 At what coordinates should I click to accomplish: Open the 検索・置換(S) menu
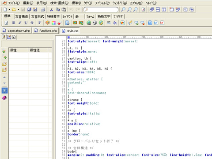[x=59, y=3]
